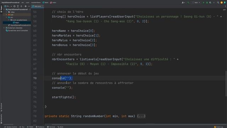The width and height of the screenshot is (227, 128).
Task: Expand External Libraries node
Action: pyautogui.click(x=4, y=28)
